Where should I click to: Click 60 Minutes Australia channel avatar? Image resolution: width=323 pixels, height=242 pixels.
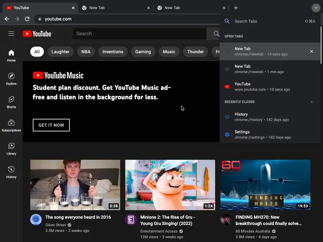click(226, 220)
